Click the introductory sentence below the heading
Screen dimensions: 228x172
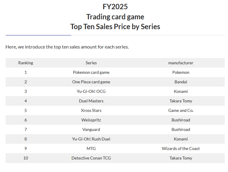click(67, 47)
